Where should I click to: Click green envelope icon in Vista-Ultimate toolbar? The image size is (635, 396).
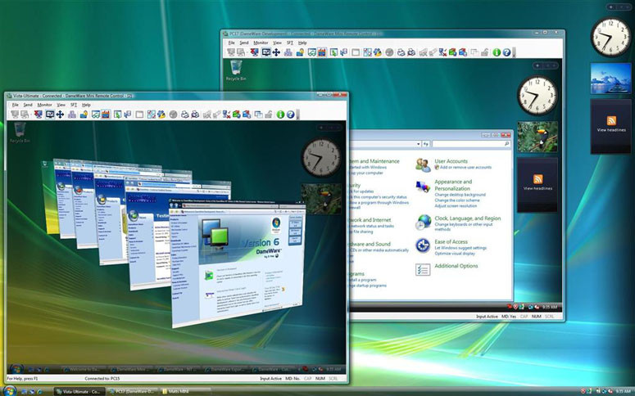click(237, 115)
